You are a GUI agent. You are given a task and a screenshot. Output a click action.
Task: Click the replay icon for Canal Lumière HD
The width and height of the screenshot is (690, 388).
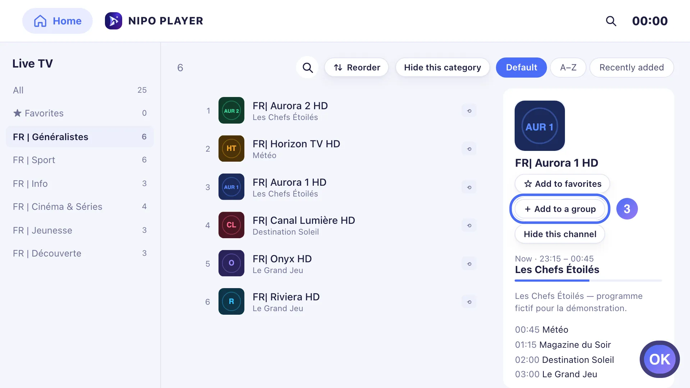point(469,225)
